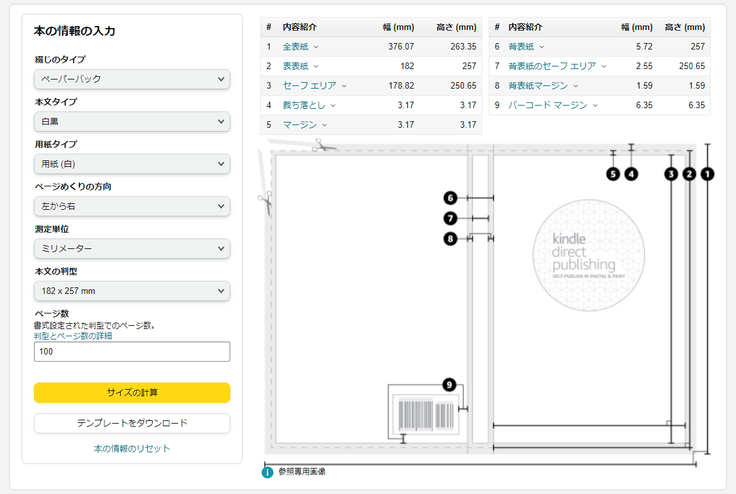Open the 本文タイプ dropdown showing 白黒

coord(132,122)
